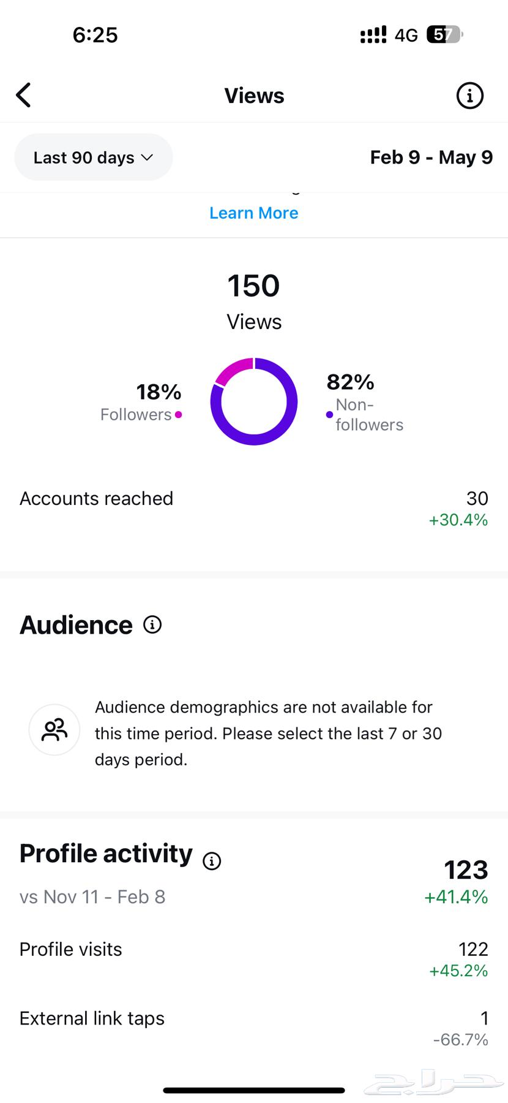Tap the purple Non-followers legend dot
The image size is (508, 1103).
[329, 415]
